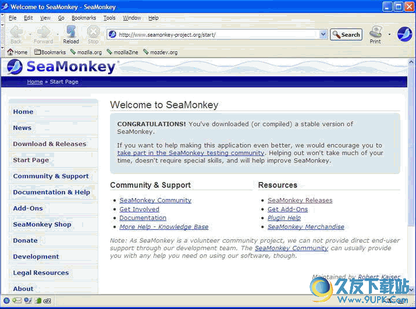Viewport: 416px width, 309px height.
Task: Open the Bookmarks folder on personal toolbar
Action: 50,52
